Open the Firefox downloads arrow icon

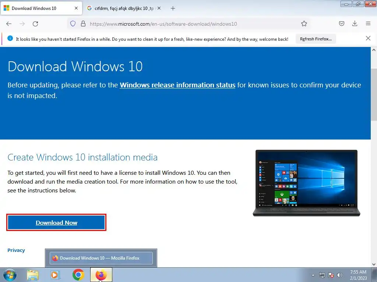coord(355,23)
